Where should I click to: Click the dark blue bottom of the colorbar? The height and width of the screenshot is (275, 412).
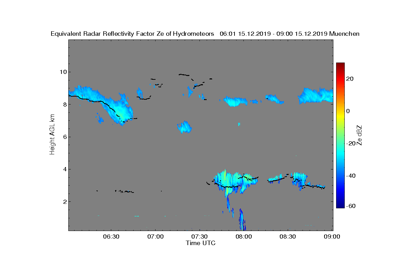point(340,205)
